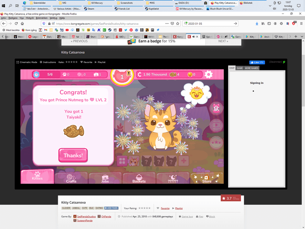Open game Instructions
The height and width of the screenshot is (229, 305).
(x=48, y=62)
